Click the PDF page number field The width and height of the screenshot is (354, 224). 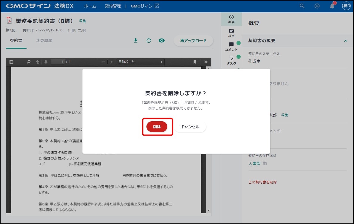[58, 62]
